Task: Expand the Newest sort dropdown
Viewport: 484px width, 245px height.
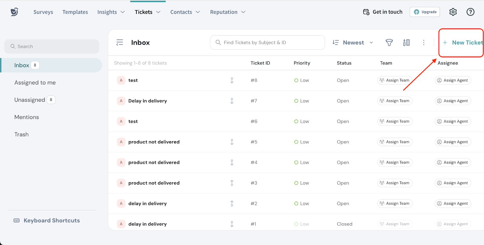Action: pos(353,43)
